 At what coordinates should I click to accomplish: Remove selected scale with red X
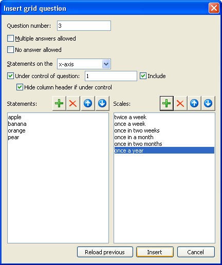(180, 103)
